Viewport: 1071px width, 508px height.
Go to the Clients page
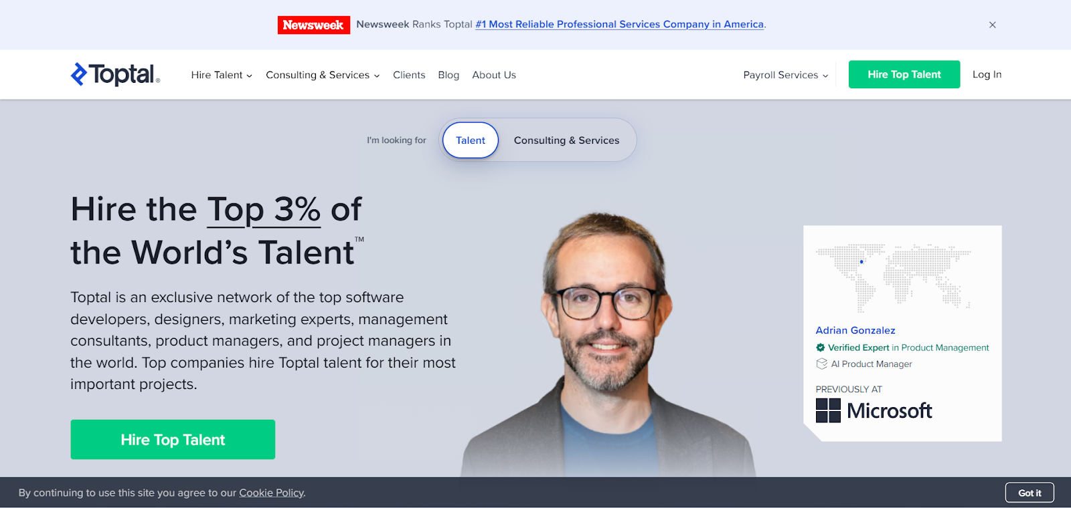click(x=409, y=75)
